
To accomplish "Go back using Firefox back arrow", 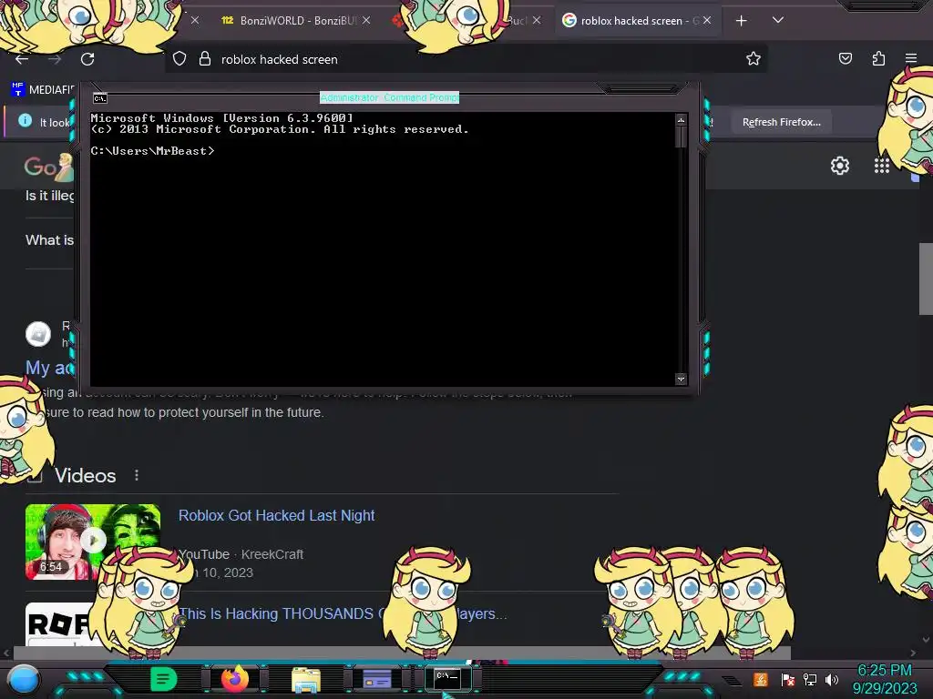I will coord(22,59).
